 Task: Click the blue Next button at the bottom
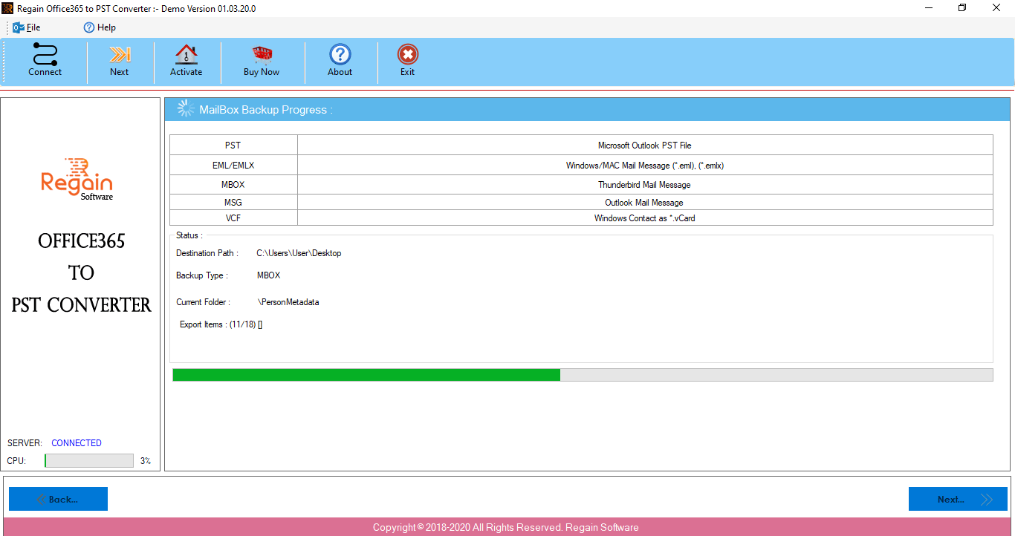(958, 499)
